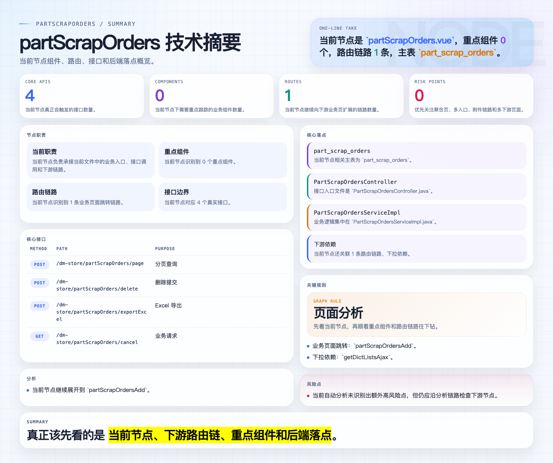
Task: Click the Excel 导出 purpose cell
Action: click(168, 305)
